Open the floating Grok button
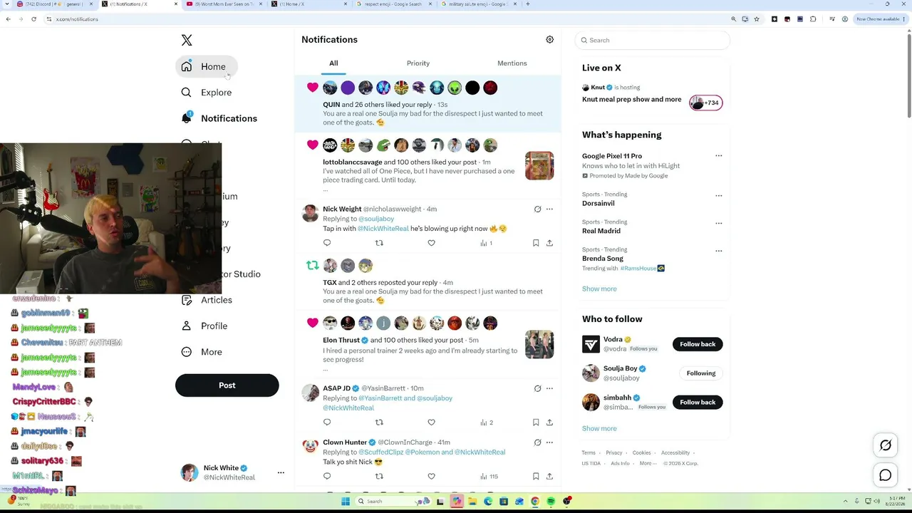Image resolution: width=912 pixels, height=513 pixels. click(x=886, y=446)
